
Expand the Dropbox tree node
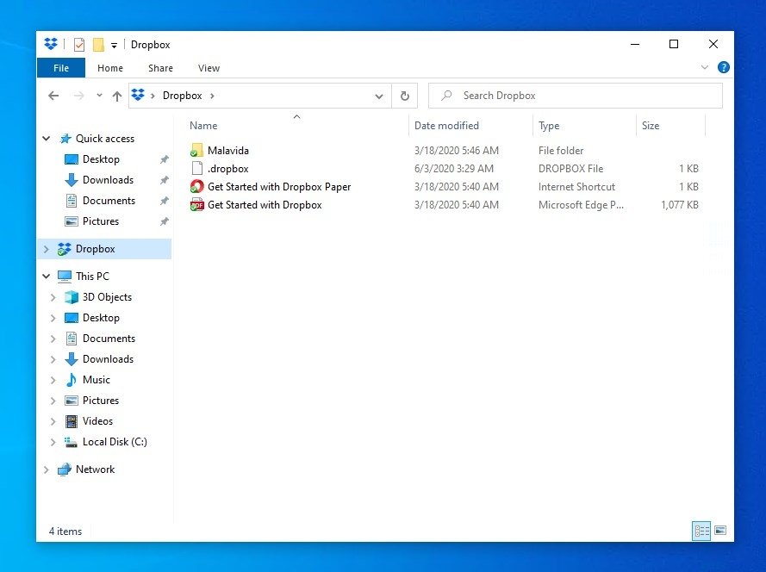point(47,249)
